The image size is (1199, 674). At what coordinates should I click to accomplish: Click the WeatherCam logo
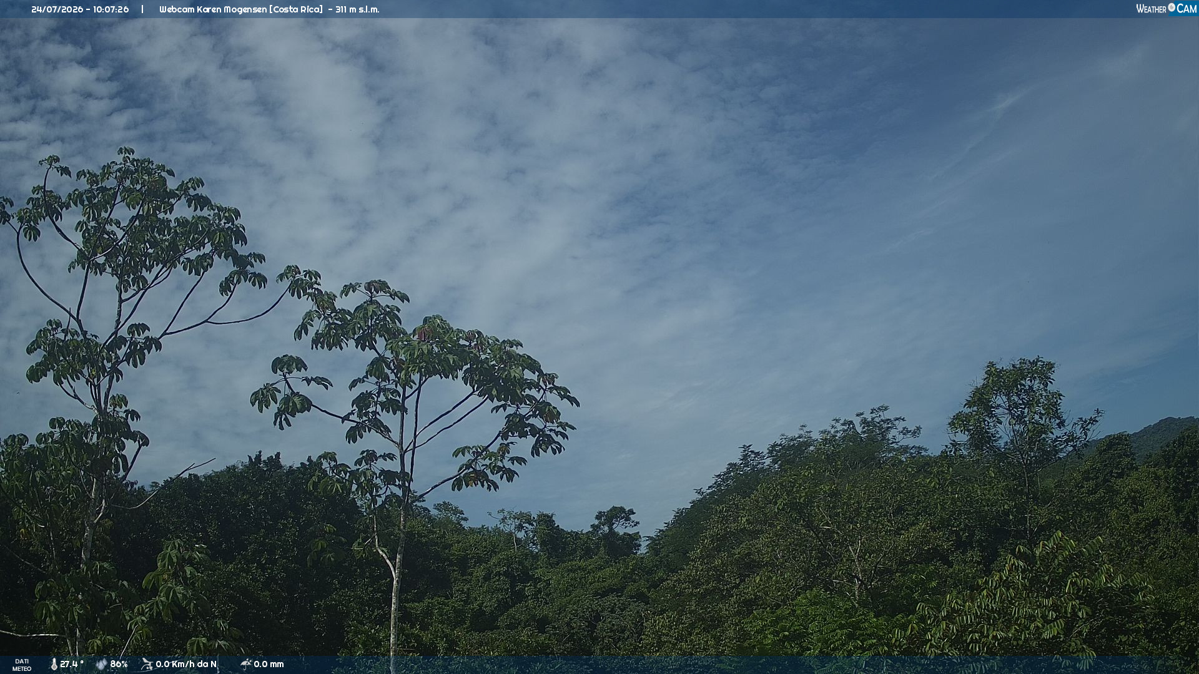1166,9
